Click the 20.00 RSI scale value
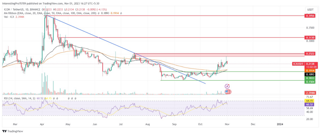 pos(309,119)
